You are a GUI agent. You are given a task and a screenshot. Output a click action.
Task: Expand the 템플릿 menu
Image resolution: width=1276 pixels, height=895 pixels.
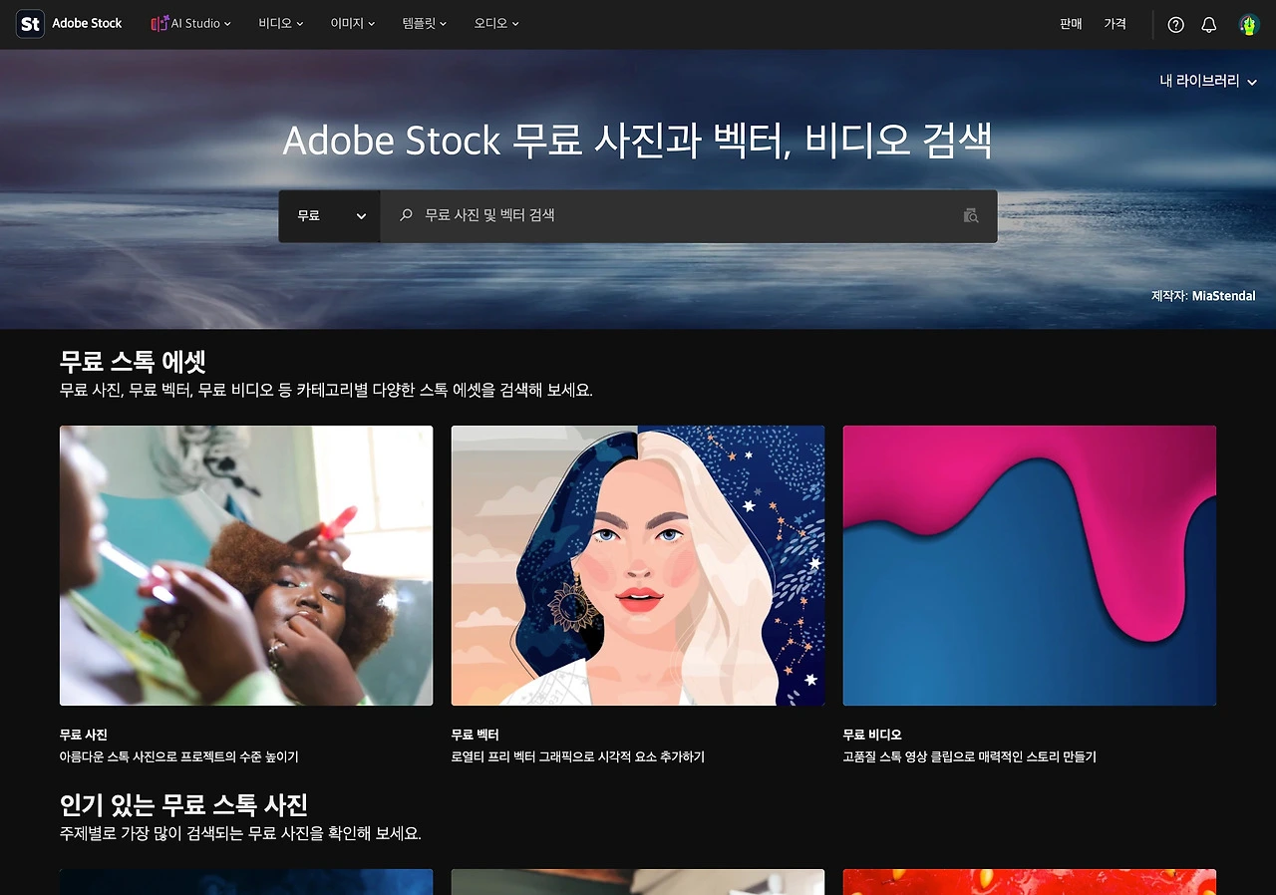click(x=425, y=24)
